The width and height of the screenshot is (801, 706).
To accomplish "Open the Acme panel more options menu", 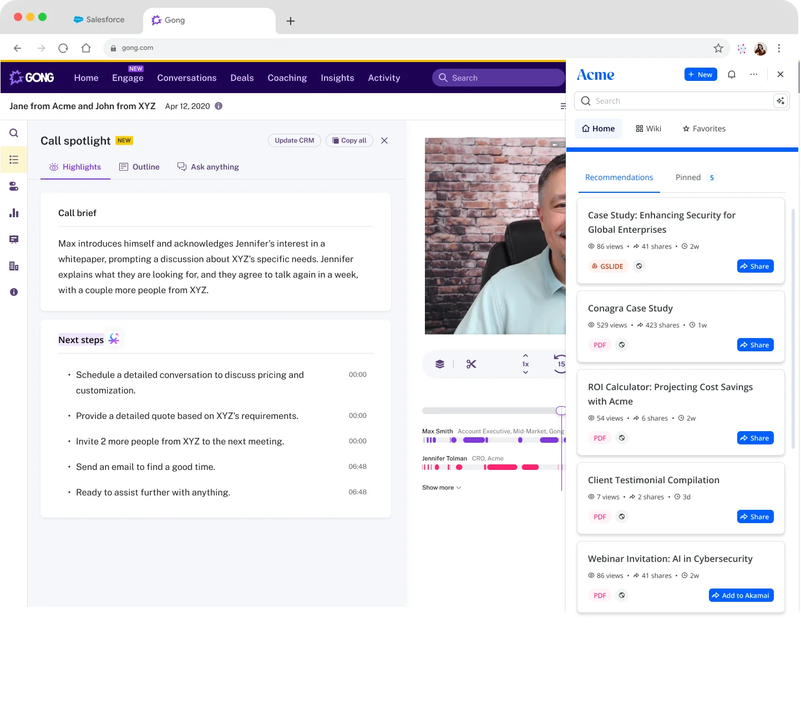I will pos(754,74).
